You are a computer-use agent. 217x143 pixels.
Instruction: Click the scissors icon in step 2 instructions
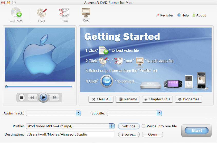tap(118, 61)
